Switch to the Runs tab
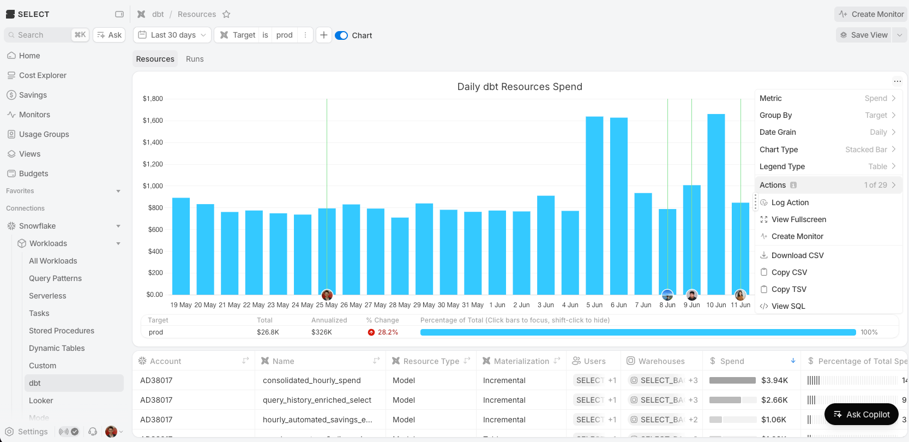The width and height of the screenshot is (909, 442). 195,59
